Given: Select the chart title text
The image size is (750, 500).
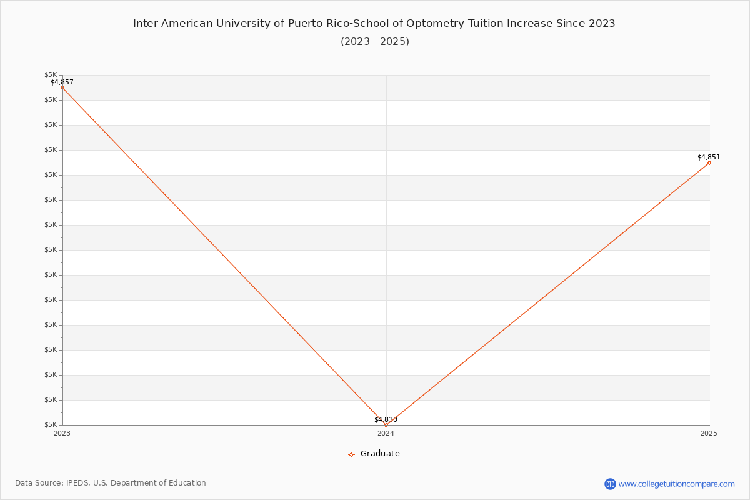Looking at the screenshot, I should 374,24.
